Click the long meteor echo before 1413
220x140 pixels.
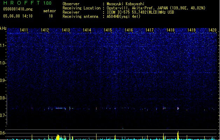(61, 108)
